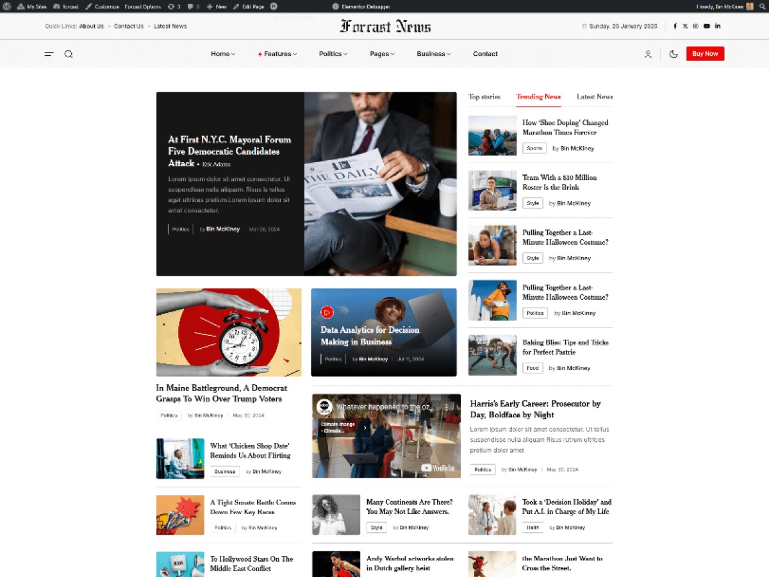This screenshot has height=577, width=769.
Task: Click the updates icon showing 3
Action: pyautogui.click(x=174, y=6)
